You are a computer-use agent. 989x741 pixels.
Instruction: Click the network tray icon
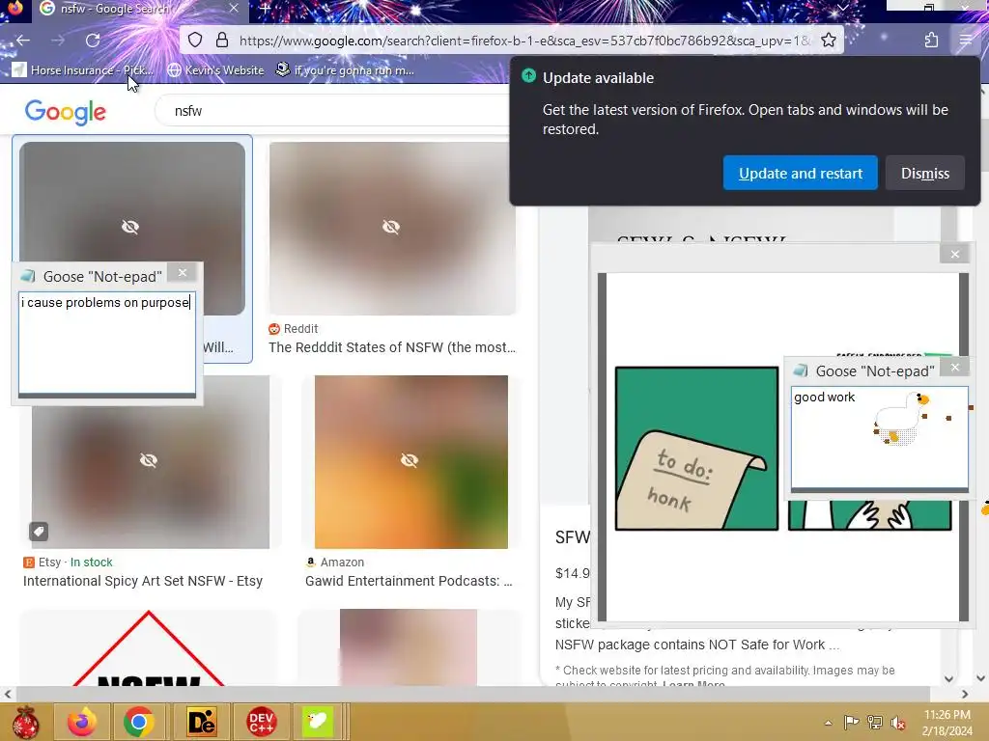(x=875, y=722)
